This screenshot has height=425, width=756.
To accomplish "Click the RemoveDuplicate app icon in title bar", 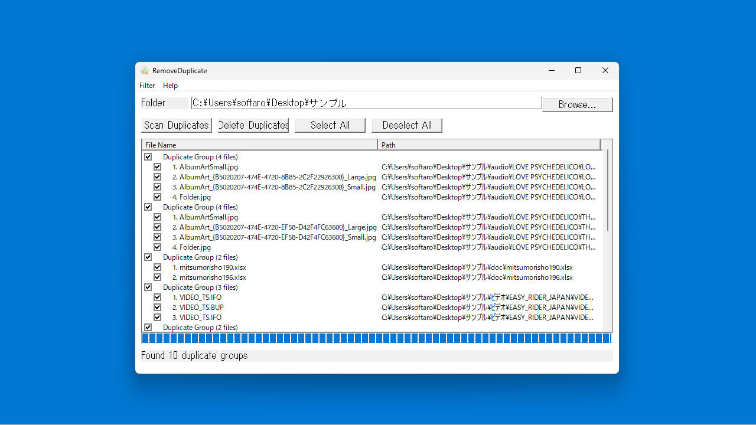I will coord(144,70).
